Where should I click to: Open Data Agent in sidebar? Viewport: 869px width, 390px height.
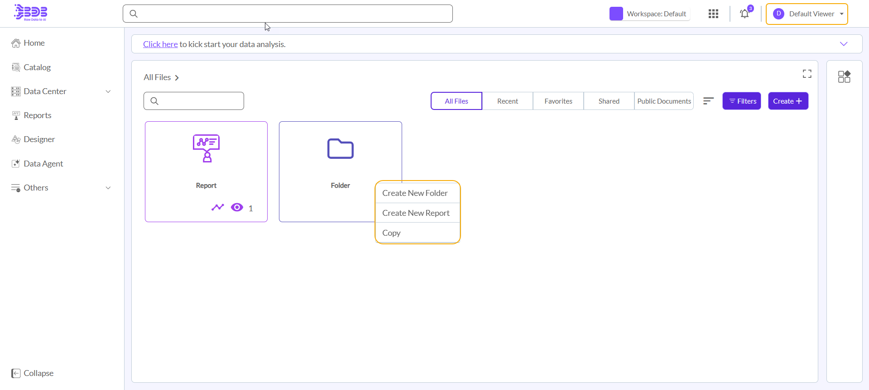(x=43, y=164)
